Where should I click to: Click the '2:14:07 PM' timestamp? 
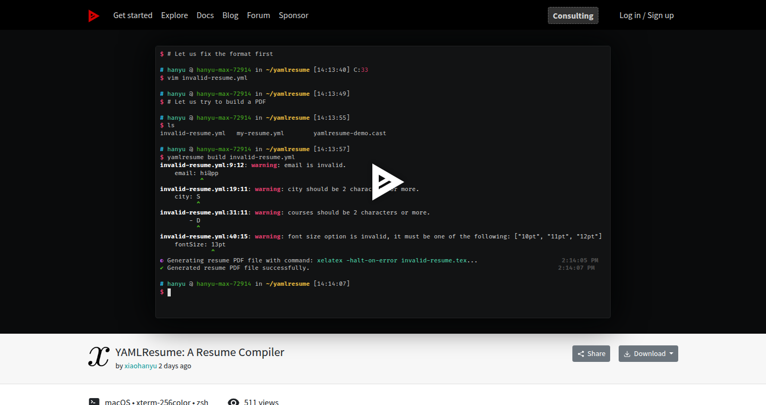click(577, 268)
